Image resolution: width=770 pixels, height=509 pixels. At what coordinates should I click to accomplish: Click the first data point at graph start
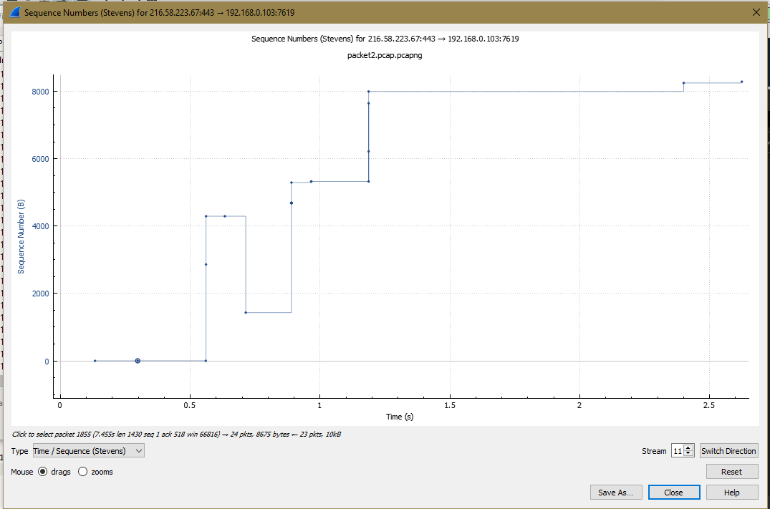click(95, 361)
